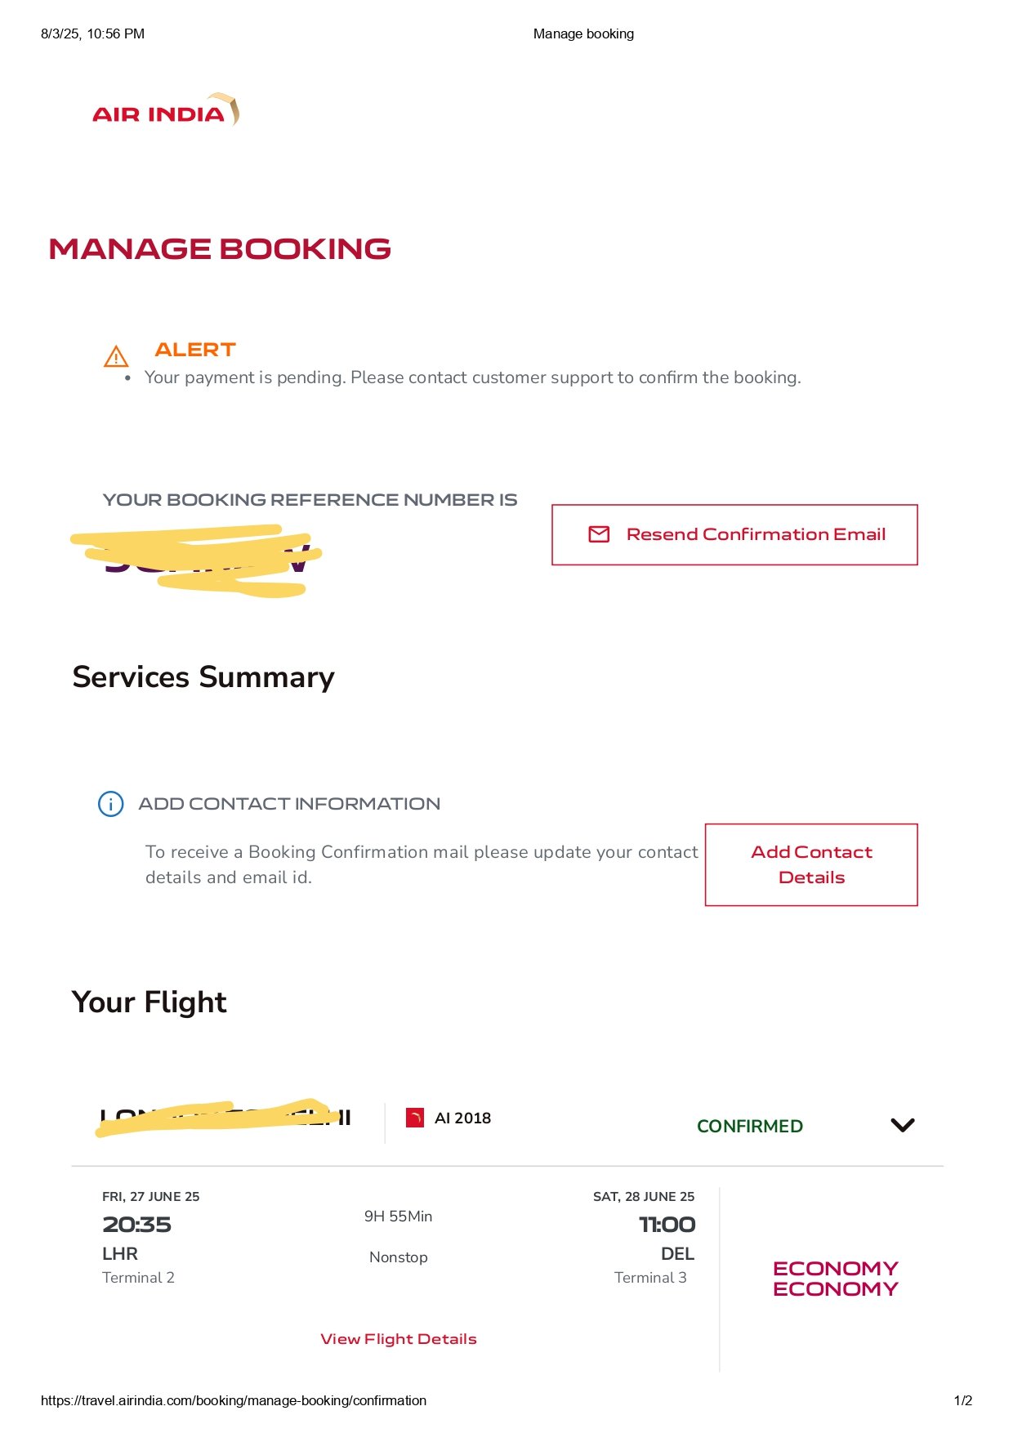Click the envelope icon in Resend button
The width and height of the screenshot is (1013, 1433).
coord(599,534)
